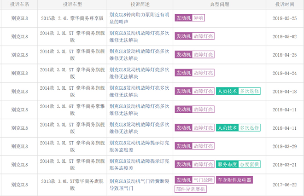
Task: Click the 投诉简述 column header
Action: (140, 4)
